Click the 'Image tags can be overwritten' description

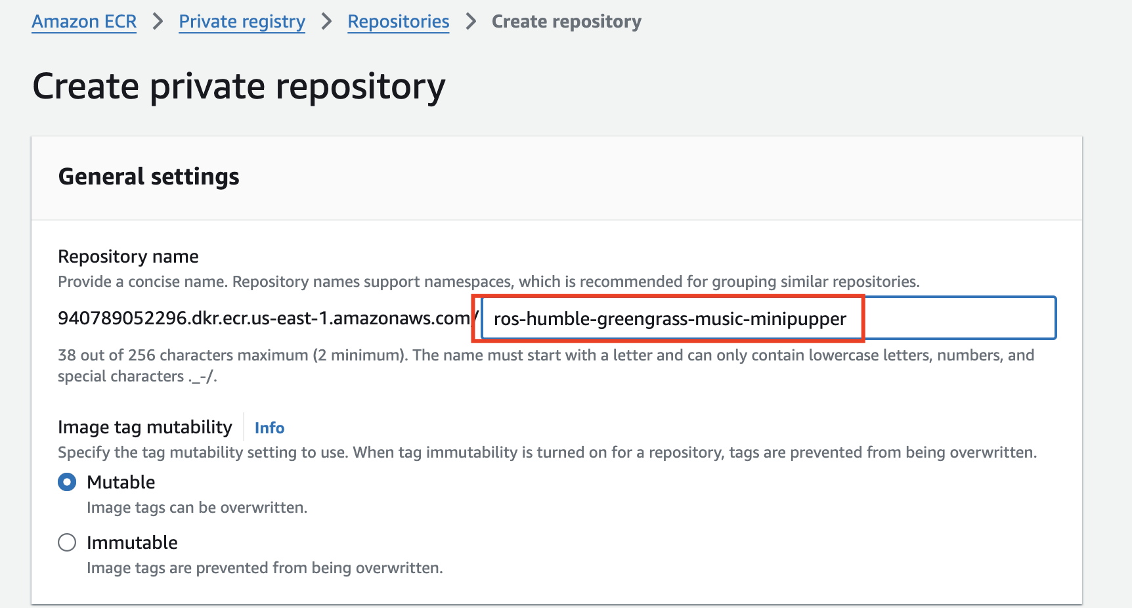pos(197,508)
